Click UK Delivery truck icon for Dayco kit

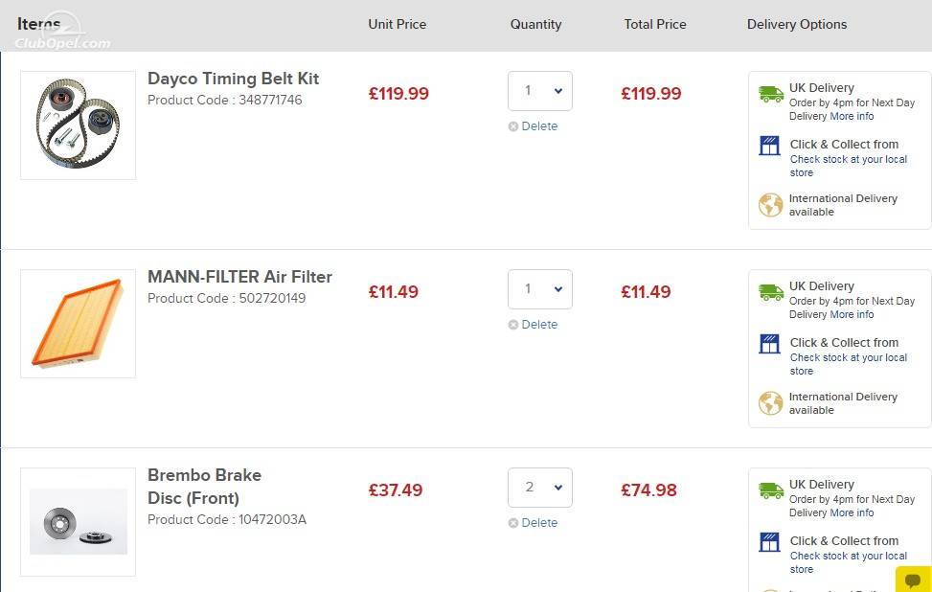[x=771, y=94]
